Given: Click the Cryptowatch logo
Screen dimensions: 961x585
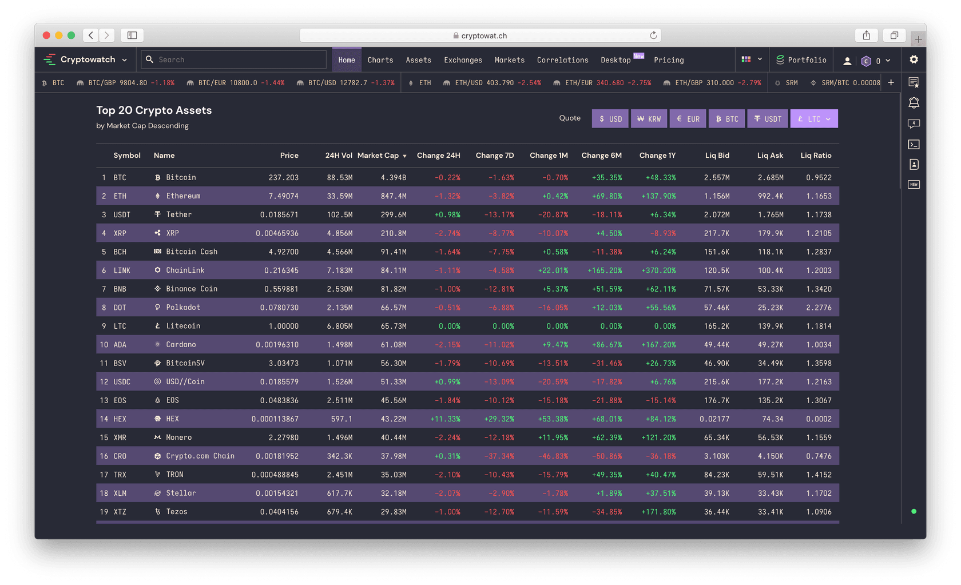Looking at the screenshot, I should (x=50, y=59).
